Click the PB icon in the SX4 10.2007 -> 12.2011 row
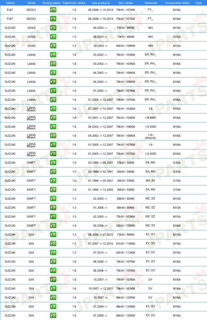 [x=53, y=289]
